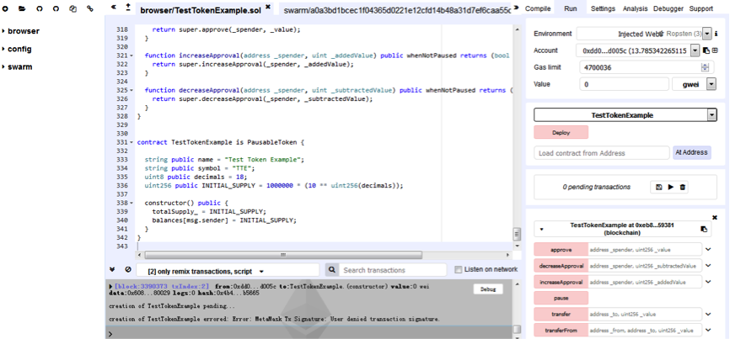Run recorded transactions with play icon
The width and height of the screenshot is (730, 339).
click(671, 187)
